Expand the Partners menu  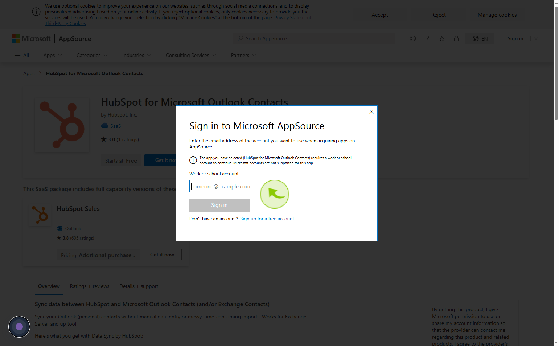point(244,55)
